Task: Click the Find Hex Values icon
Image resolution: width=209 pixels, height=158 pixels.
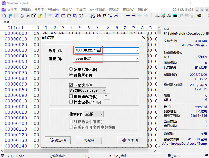Action: click(x=104, y=16)
